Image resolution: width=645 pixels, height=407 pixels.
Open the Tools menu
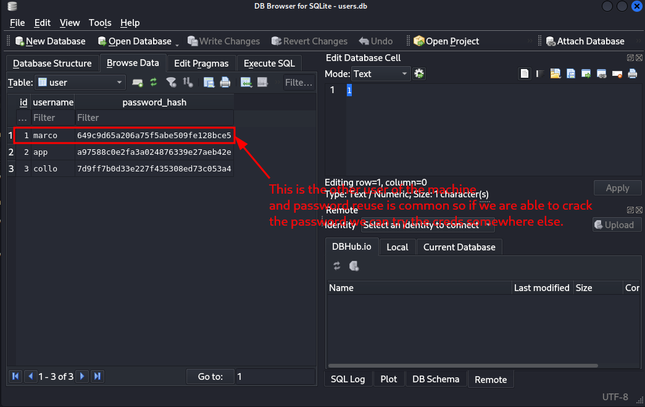click(x=100, y=23)
